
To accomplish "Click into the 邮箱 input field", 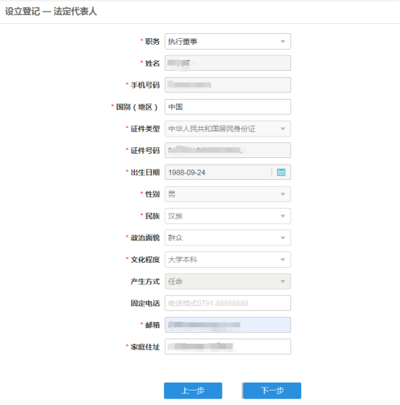I will pos(227,325).
